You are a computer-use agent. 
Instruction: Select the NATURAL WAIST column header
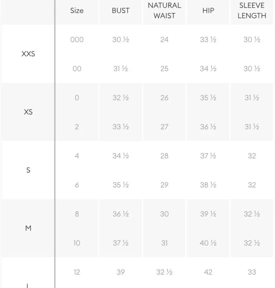[x=164, y=11]
